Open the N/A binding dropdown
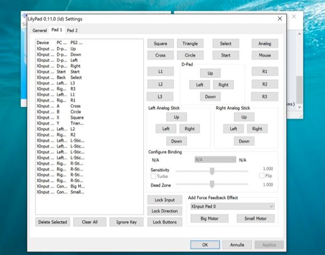Viewport: 325px width, 255px height. (x=215, y=160)
